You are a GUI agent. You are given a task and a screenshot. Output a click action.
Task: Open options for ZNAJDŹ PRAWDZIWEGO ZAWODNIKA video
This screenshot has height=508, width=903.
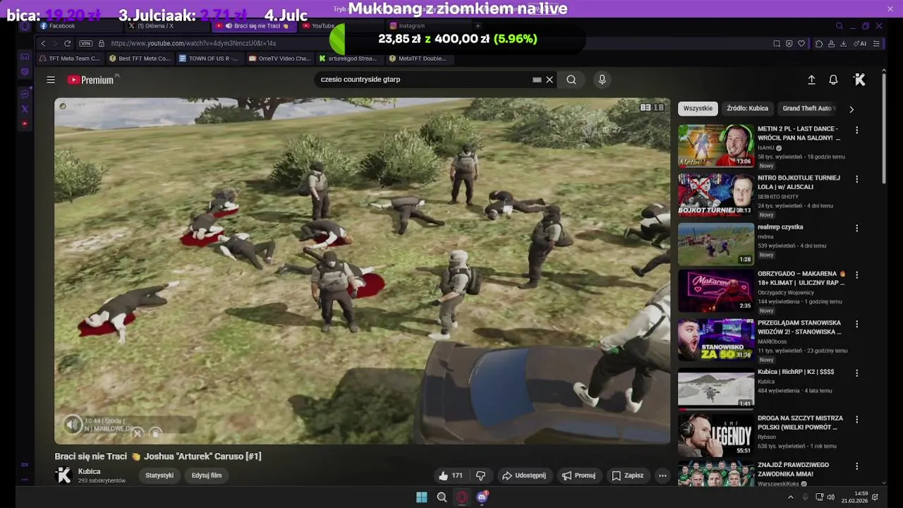click(856, 466)
